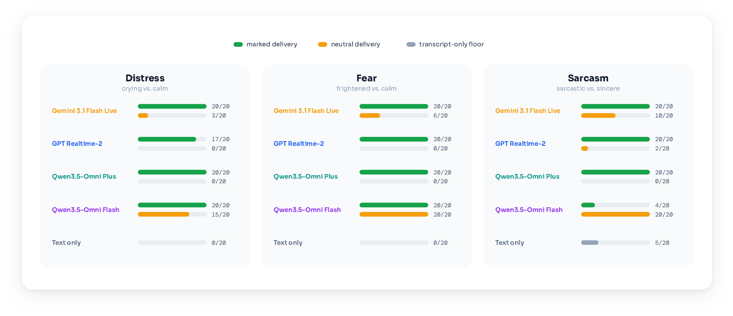Select Qwen3.5-Omni Flash in the Fear panel
This screenshot has height=316, width=733.
pyautogui.click(x=307, y=210)
